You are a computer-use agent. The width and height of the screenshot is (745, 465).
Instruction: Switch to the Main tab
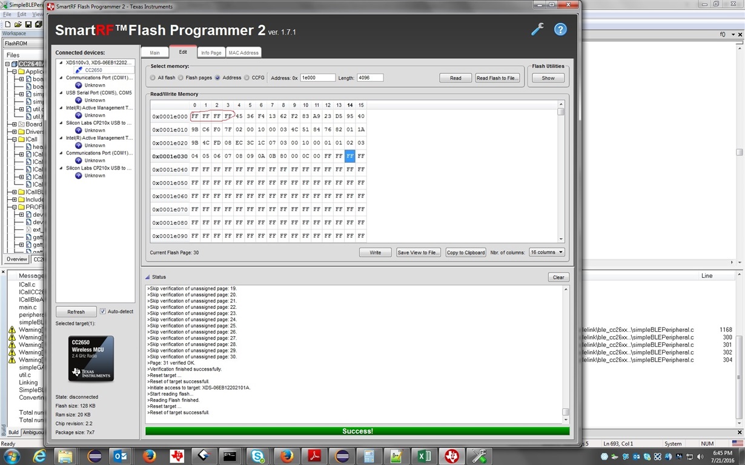click(x=155, y=53)
